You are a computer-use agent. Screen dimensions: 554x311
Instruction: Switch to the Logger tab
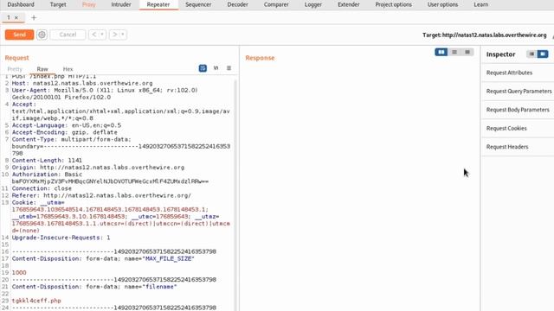click(313, 4)
